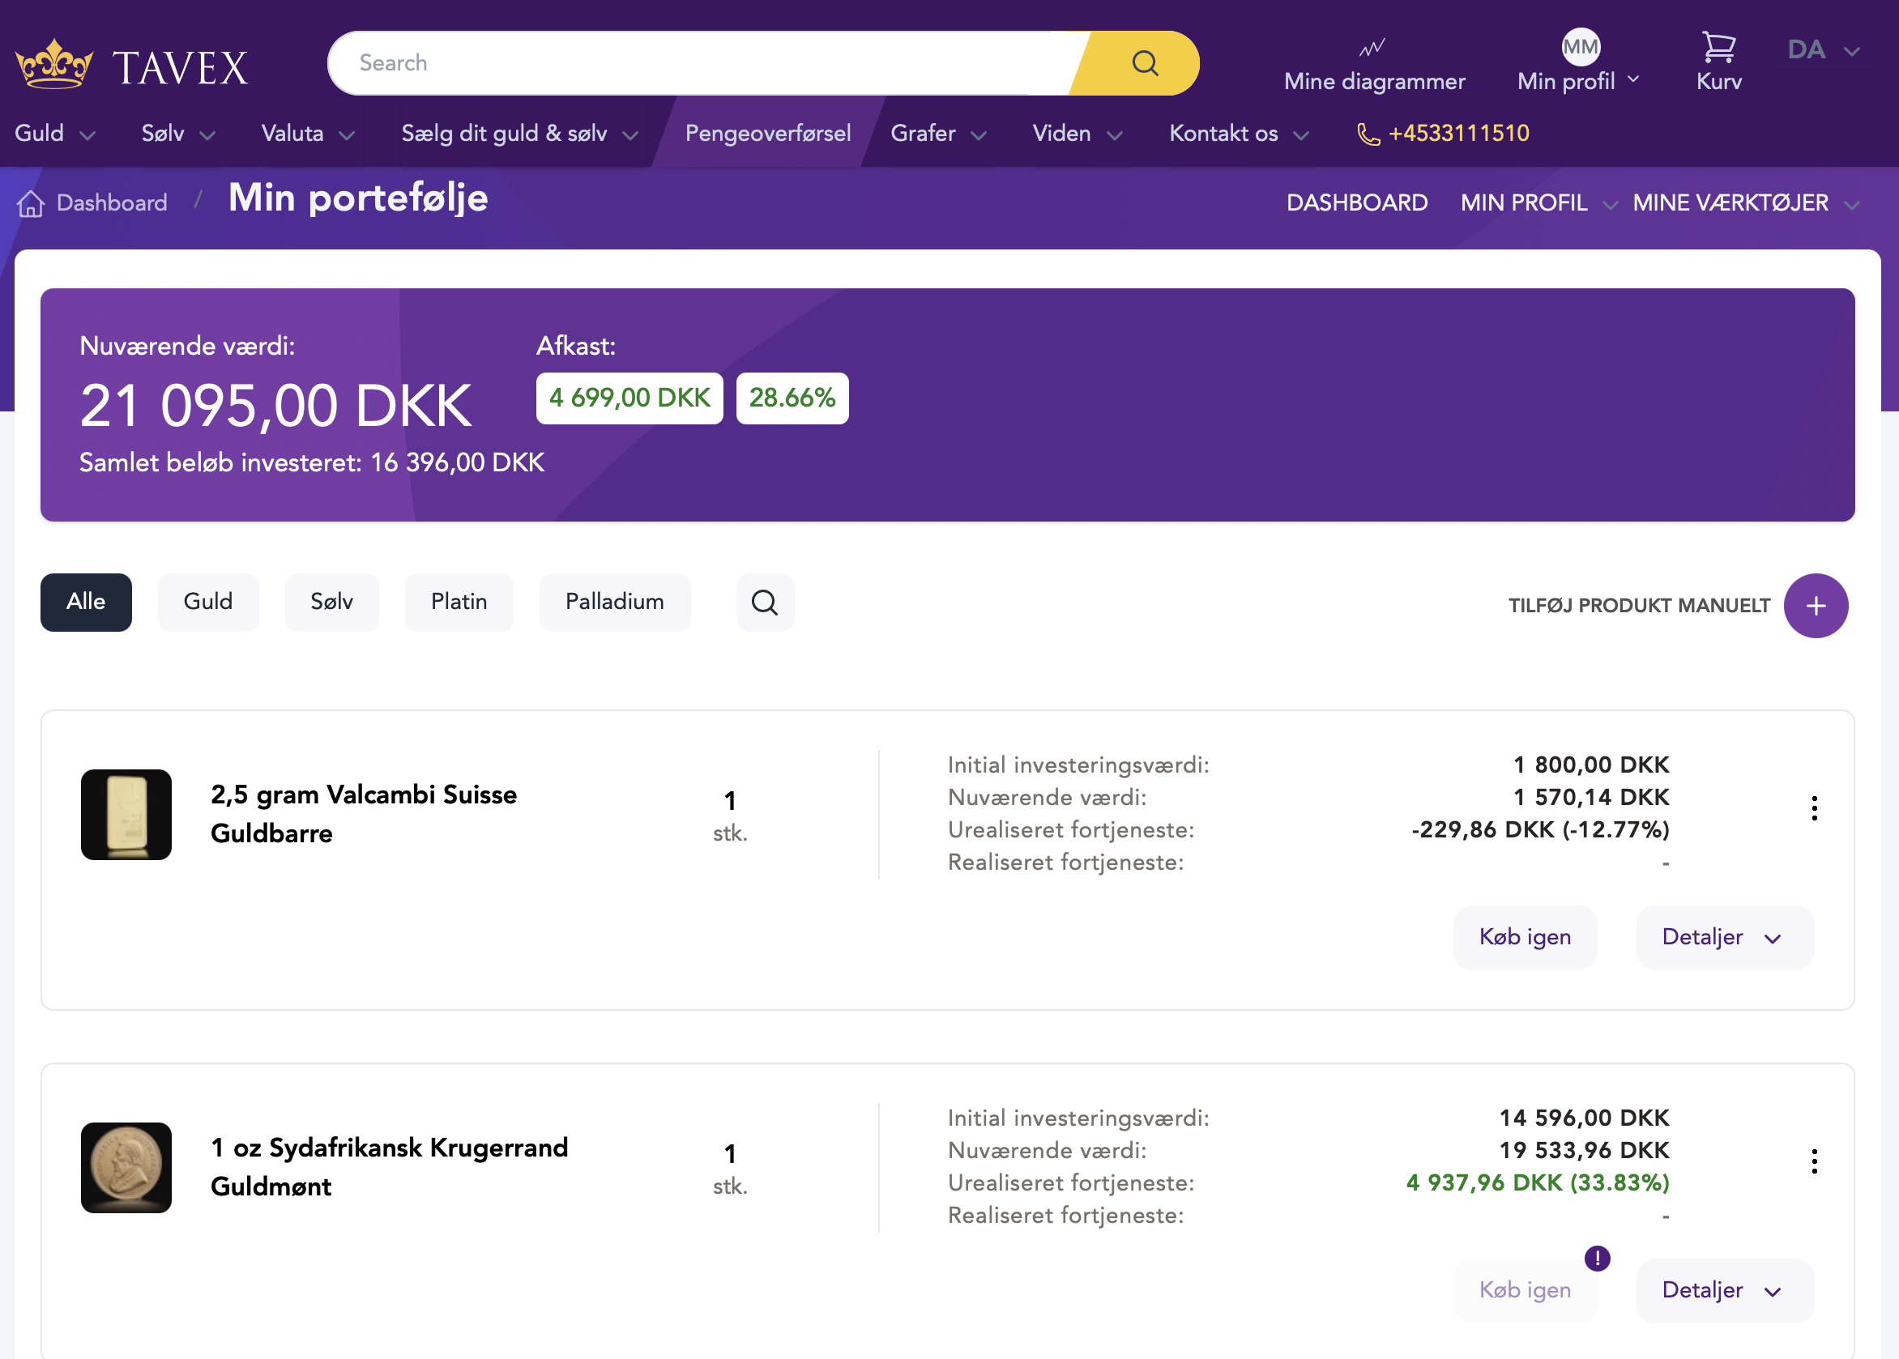This screenshot has height=1359, width=1899.
Task: Expand Detaljer for the Valcambi guldbarre
Action: (1723, 937)
